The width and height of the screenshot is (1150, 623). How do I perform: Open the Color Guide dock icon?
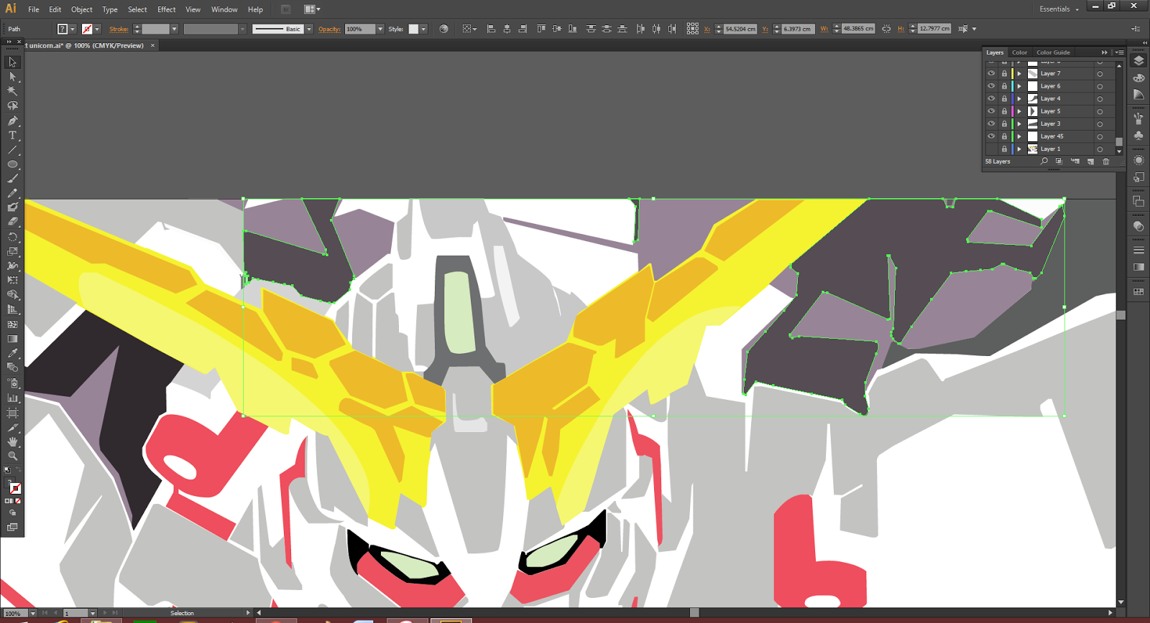(x=1138, y=94)
